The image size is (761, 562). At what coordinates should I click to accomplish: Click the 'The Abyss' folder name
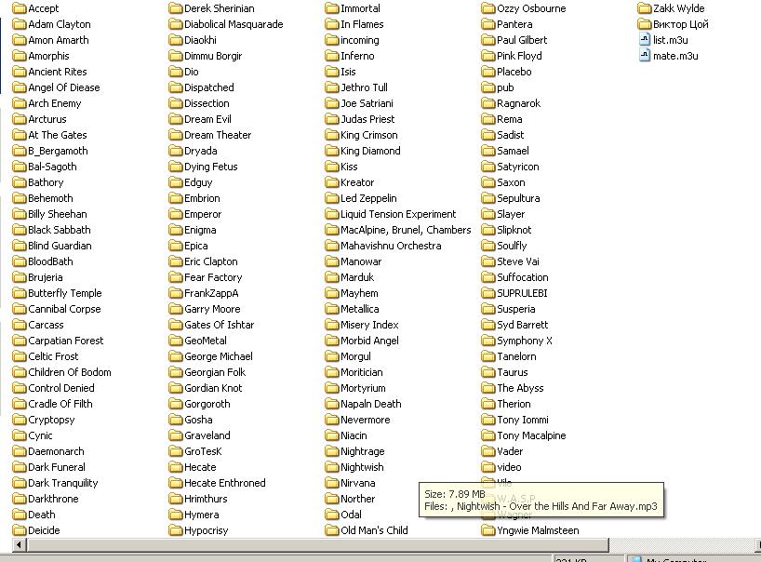pyautogui.click(x=520, y=388)
